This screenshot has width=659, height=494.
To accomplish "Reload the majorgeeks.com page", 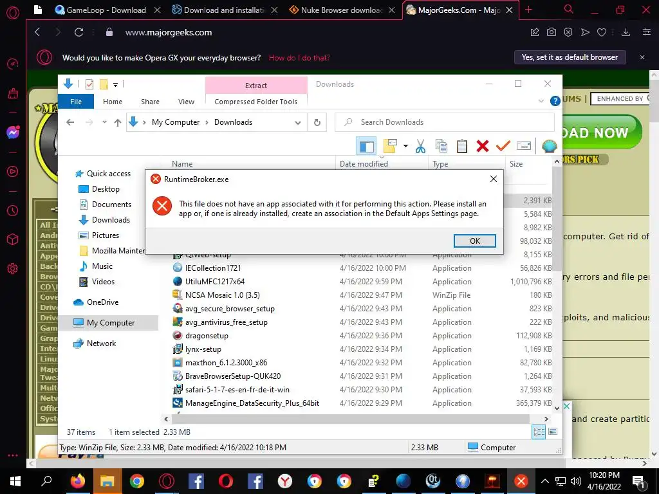I will pyautogui.click(x=79, y=32).
